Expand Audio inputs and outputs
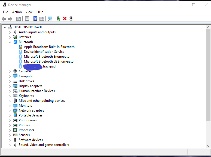The height and width of the screenshot is (157, 211). point(10,32)
